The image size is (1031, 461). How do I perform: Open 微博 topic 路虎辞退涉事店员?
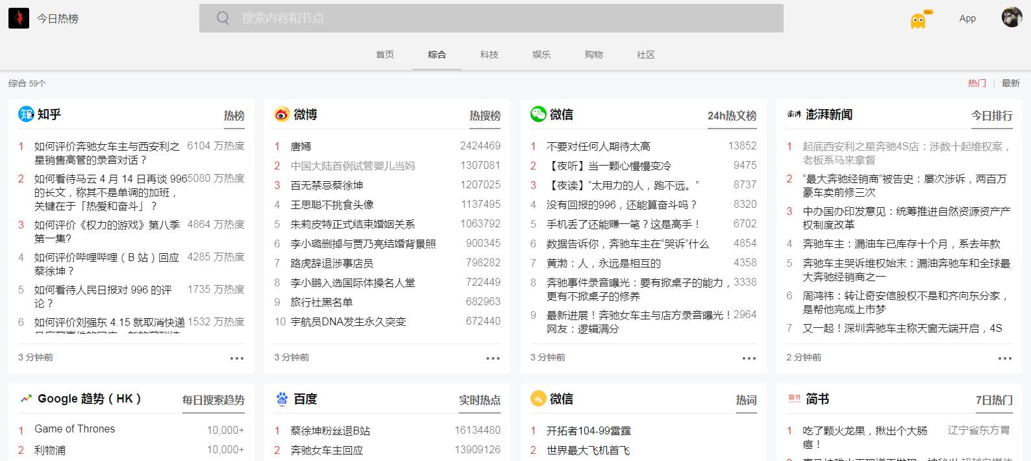click(x=332, y=263)
